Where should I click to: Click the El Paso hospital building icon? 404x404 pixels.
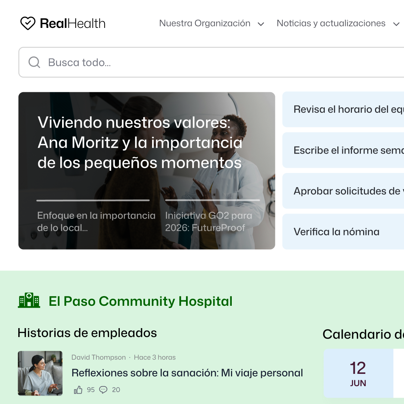point(29,301)
